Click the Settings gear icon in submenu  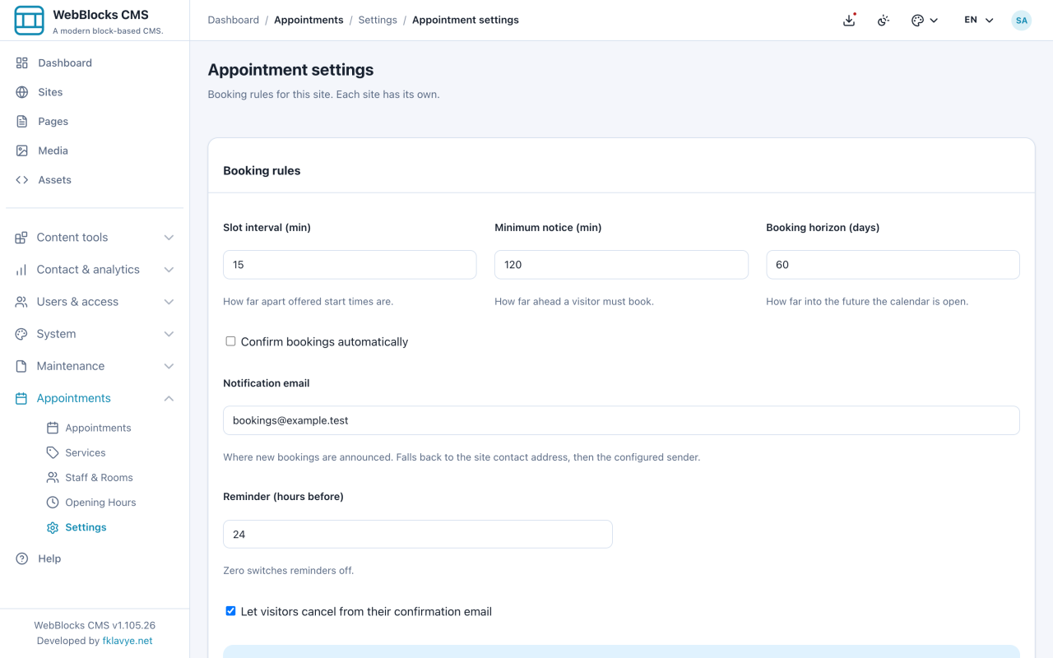point(53,527)
